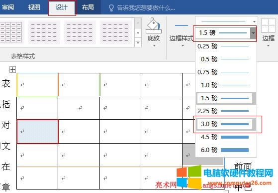
Task: Toggle the 1.5 磅 pen weight combo arrow
Action: pyautogui.click(x=253, y=33)
